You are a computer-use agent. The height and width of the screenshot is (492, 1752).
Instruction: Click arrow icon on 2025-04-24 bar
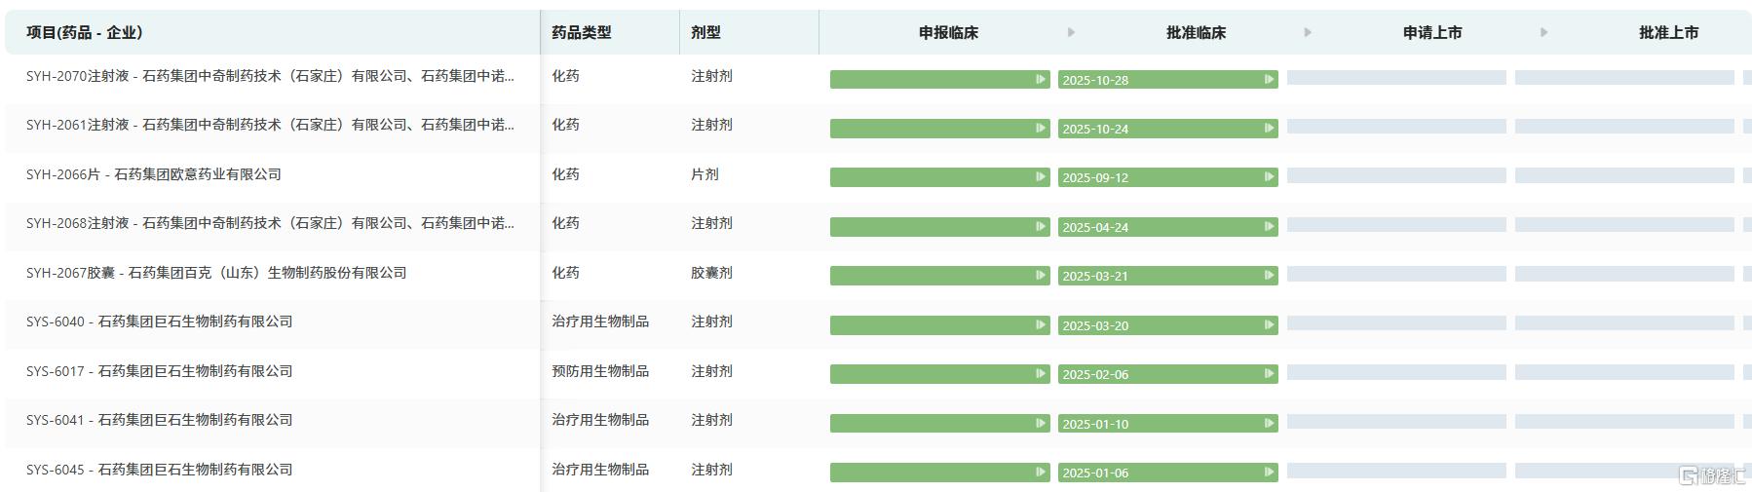click(x=1269, y=226)
